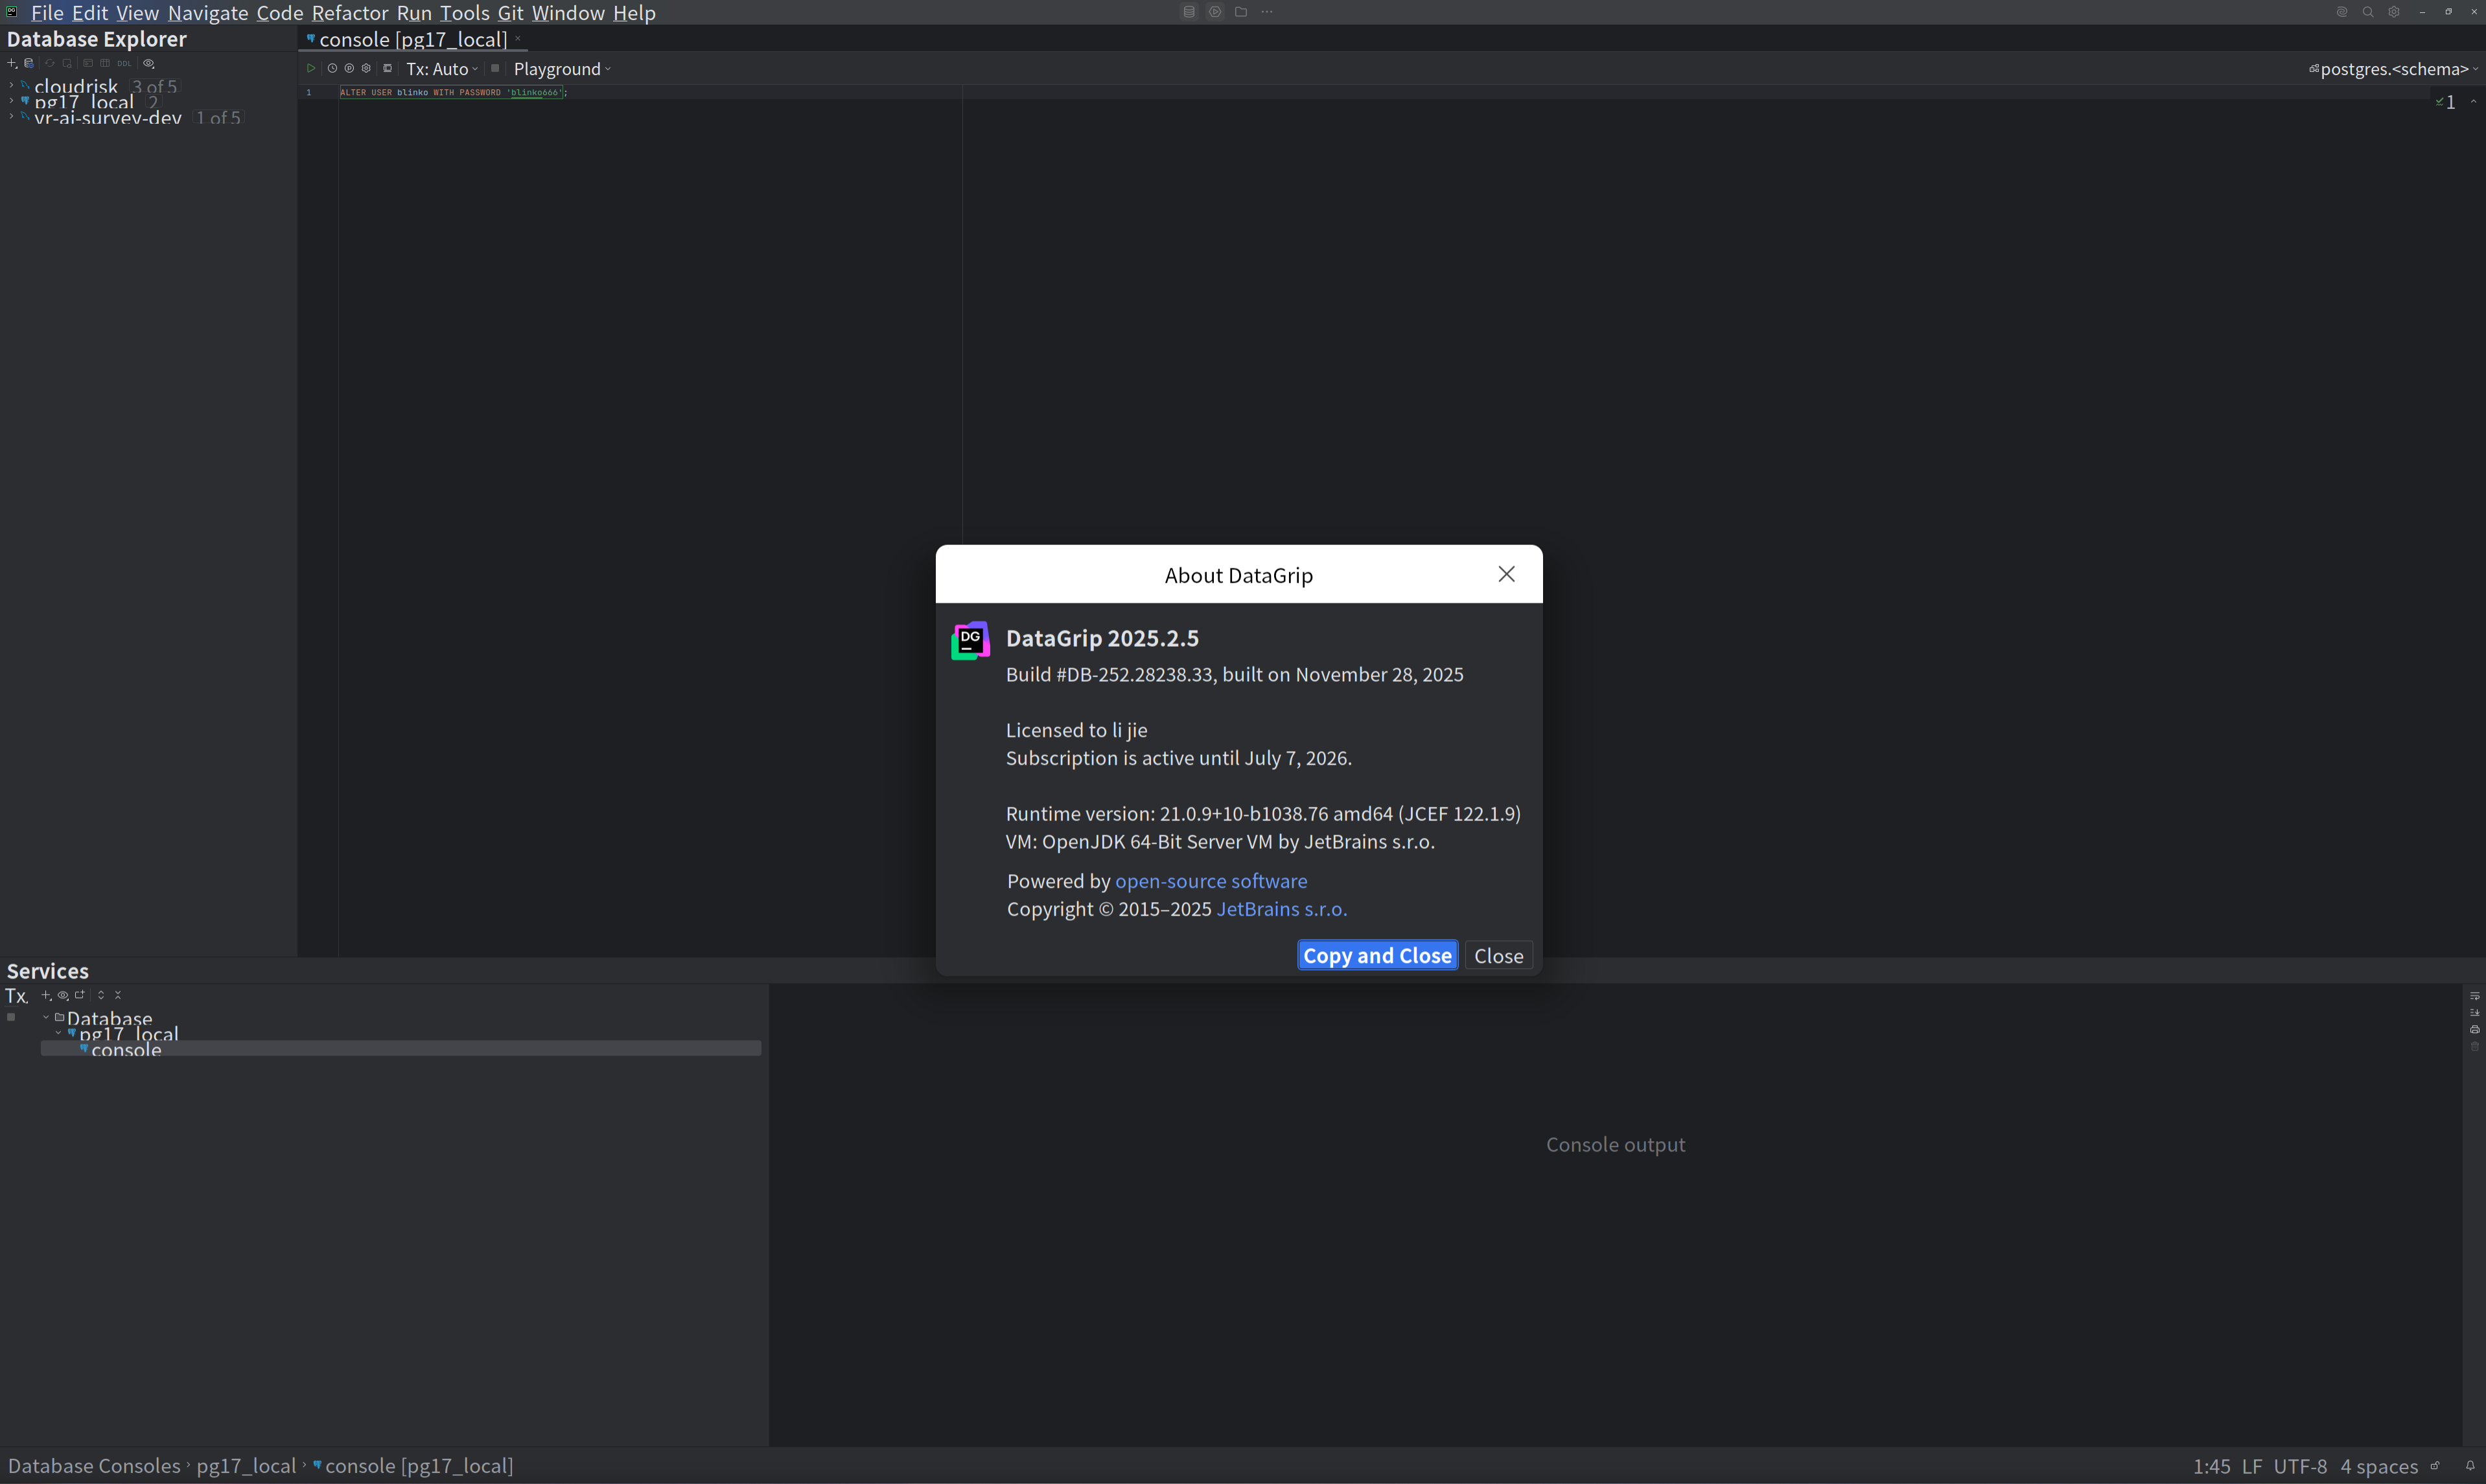2486x1484 pixels.
Task: Click the green Execute run button
Action: coord(311,69)
